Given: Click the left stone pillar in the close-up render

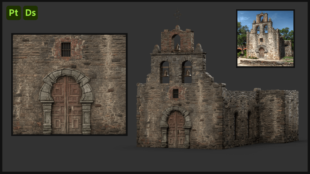Looking at the screenshot, I should (x=47, y=118).
